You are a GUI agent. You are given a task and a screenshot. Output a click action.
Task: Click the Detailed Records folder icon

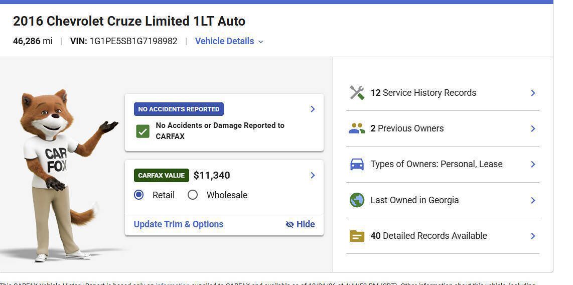[x=357, y=236]
